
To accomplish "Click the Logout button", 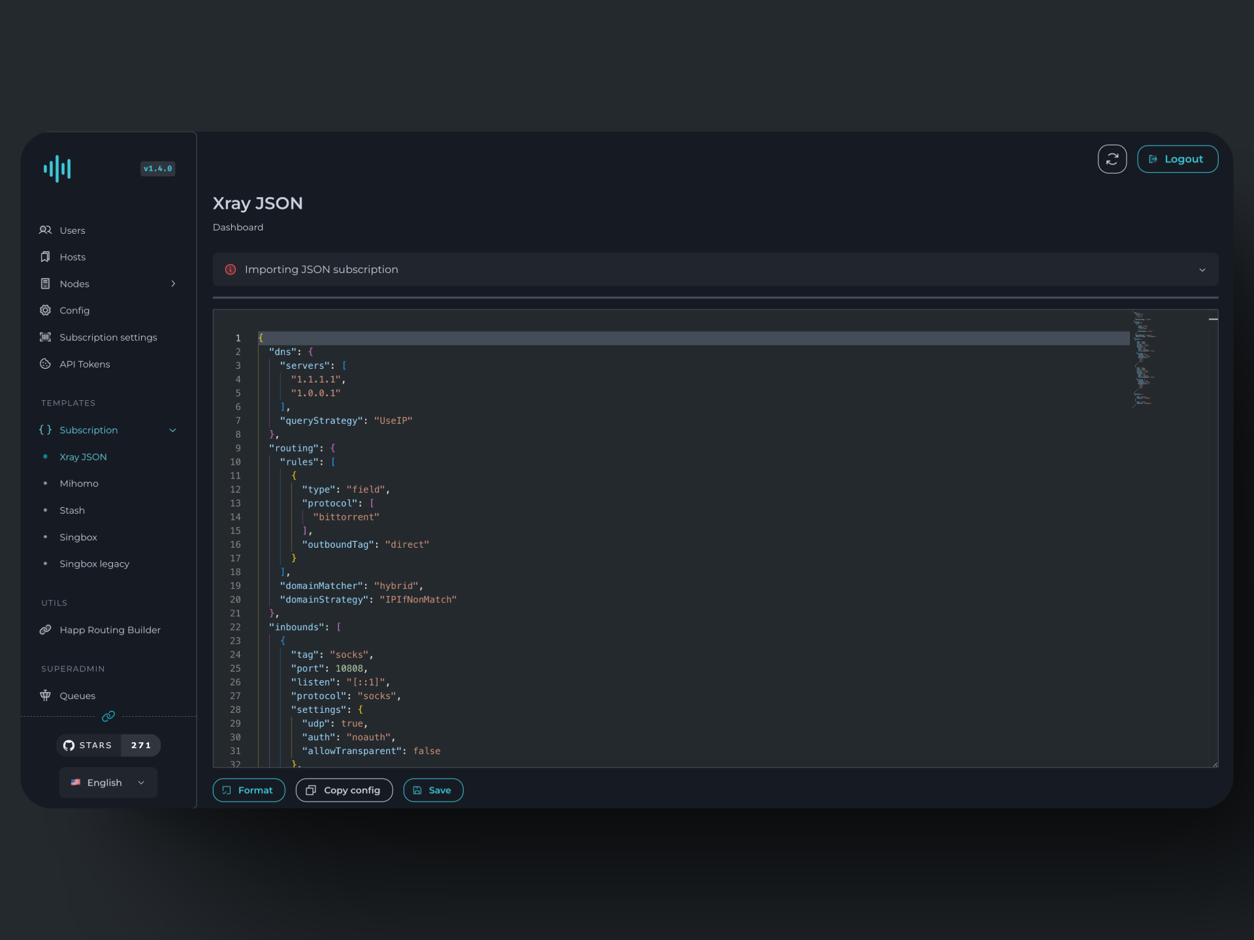I will tap(1178, 159).
